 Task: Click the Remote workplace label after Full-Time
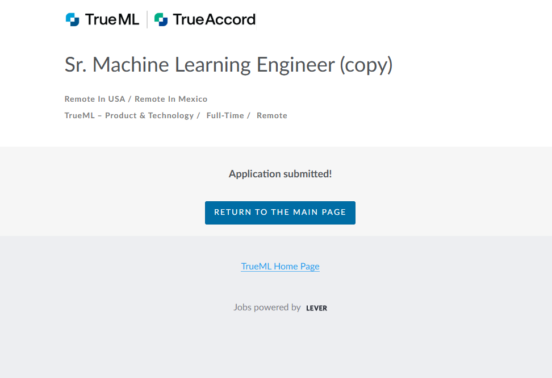tap(272, 115)
